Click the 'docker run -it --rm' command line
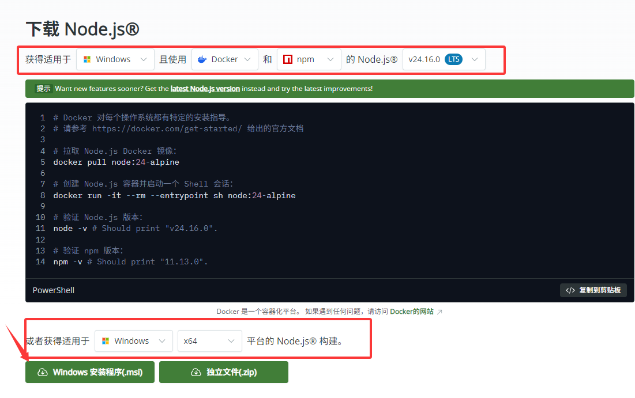This screenshot has width=635, height=398. point(175,195)
